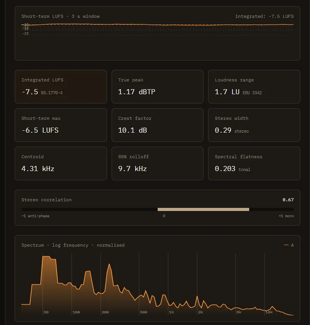Click the 2k frequency axis label
This screenshot has width=310, height=325.
200,312
